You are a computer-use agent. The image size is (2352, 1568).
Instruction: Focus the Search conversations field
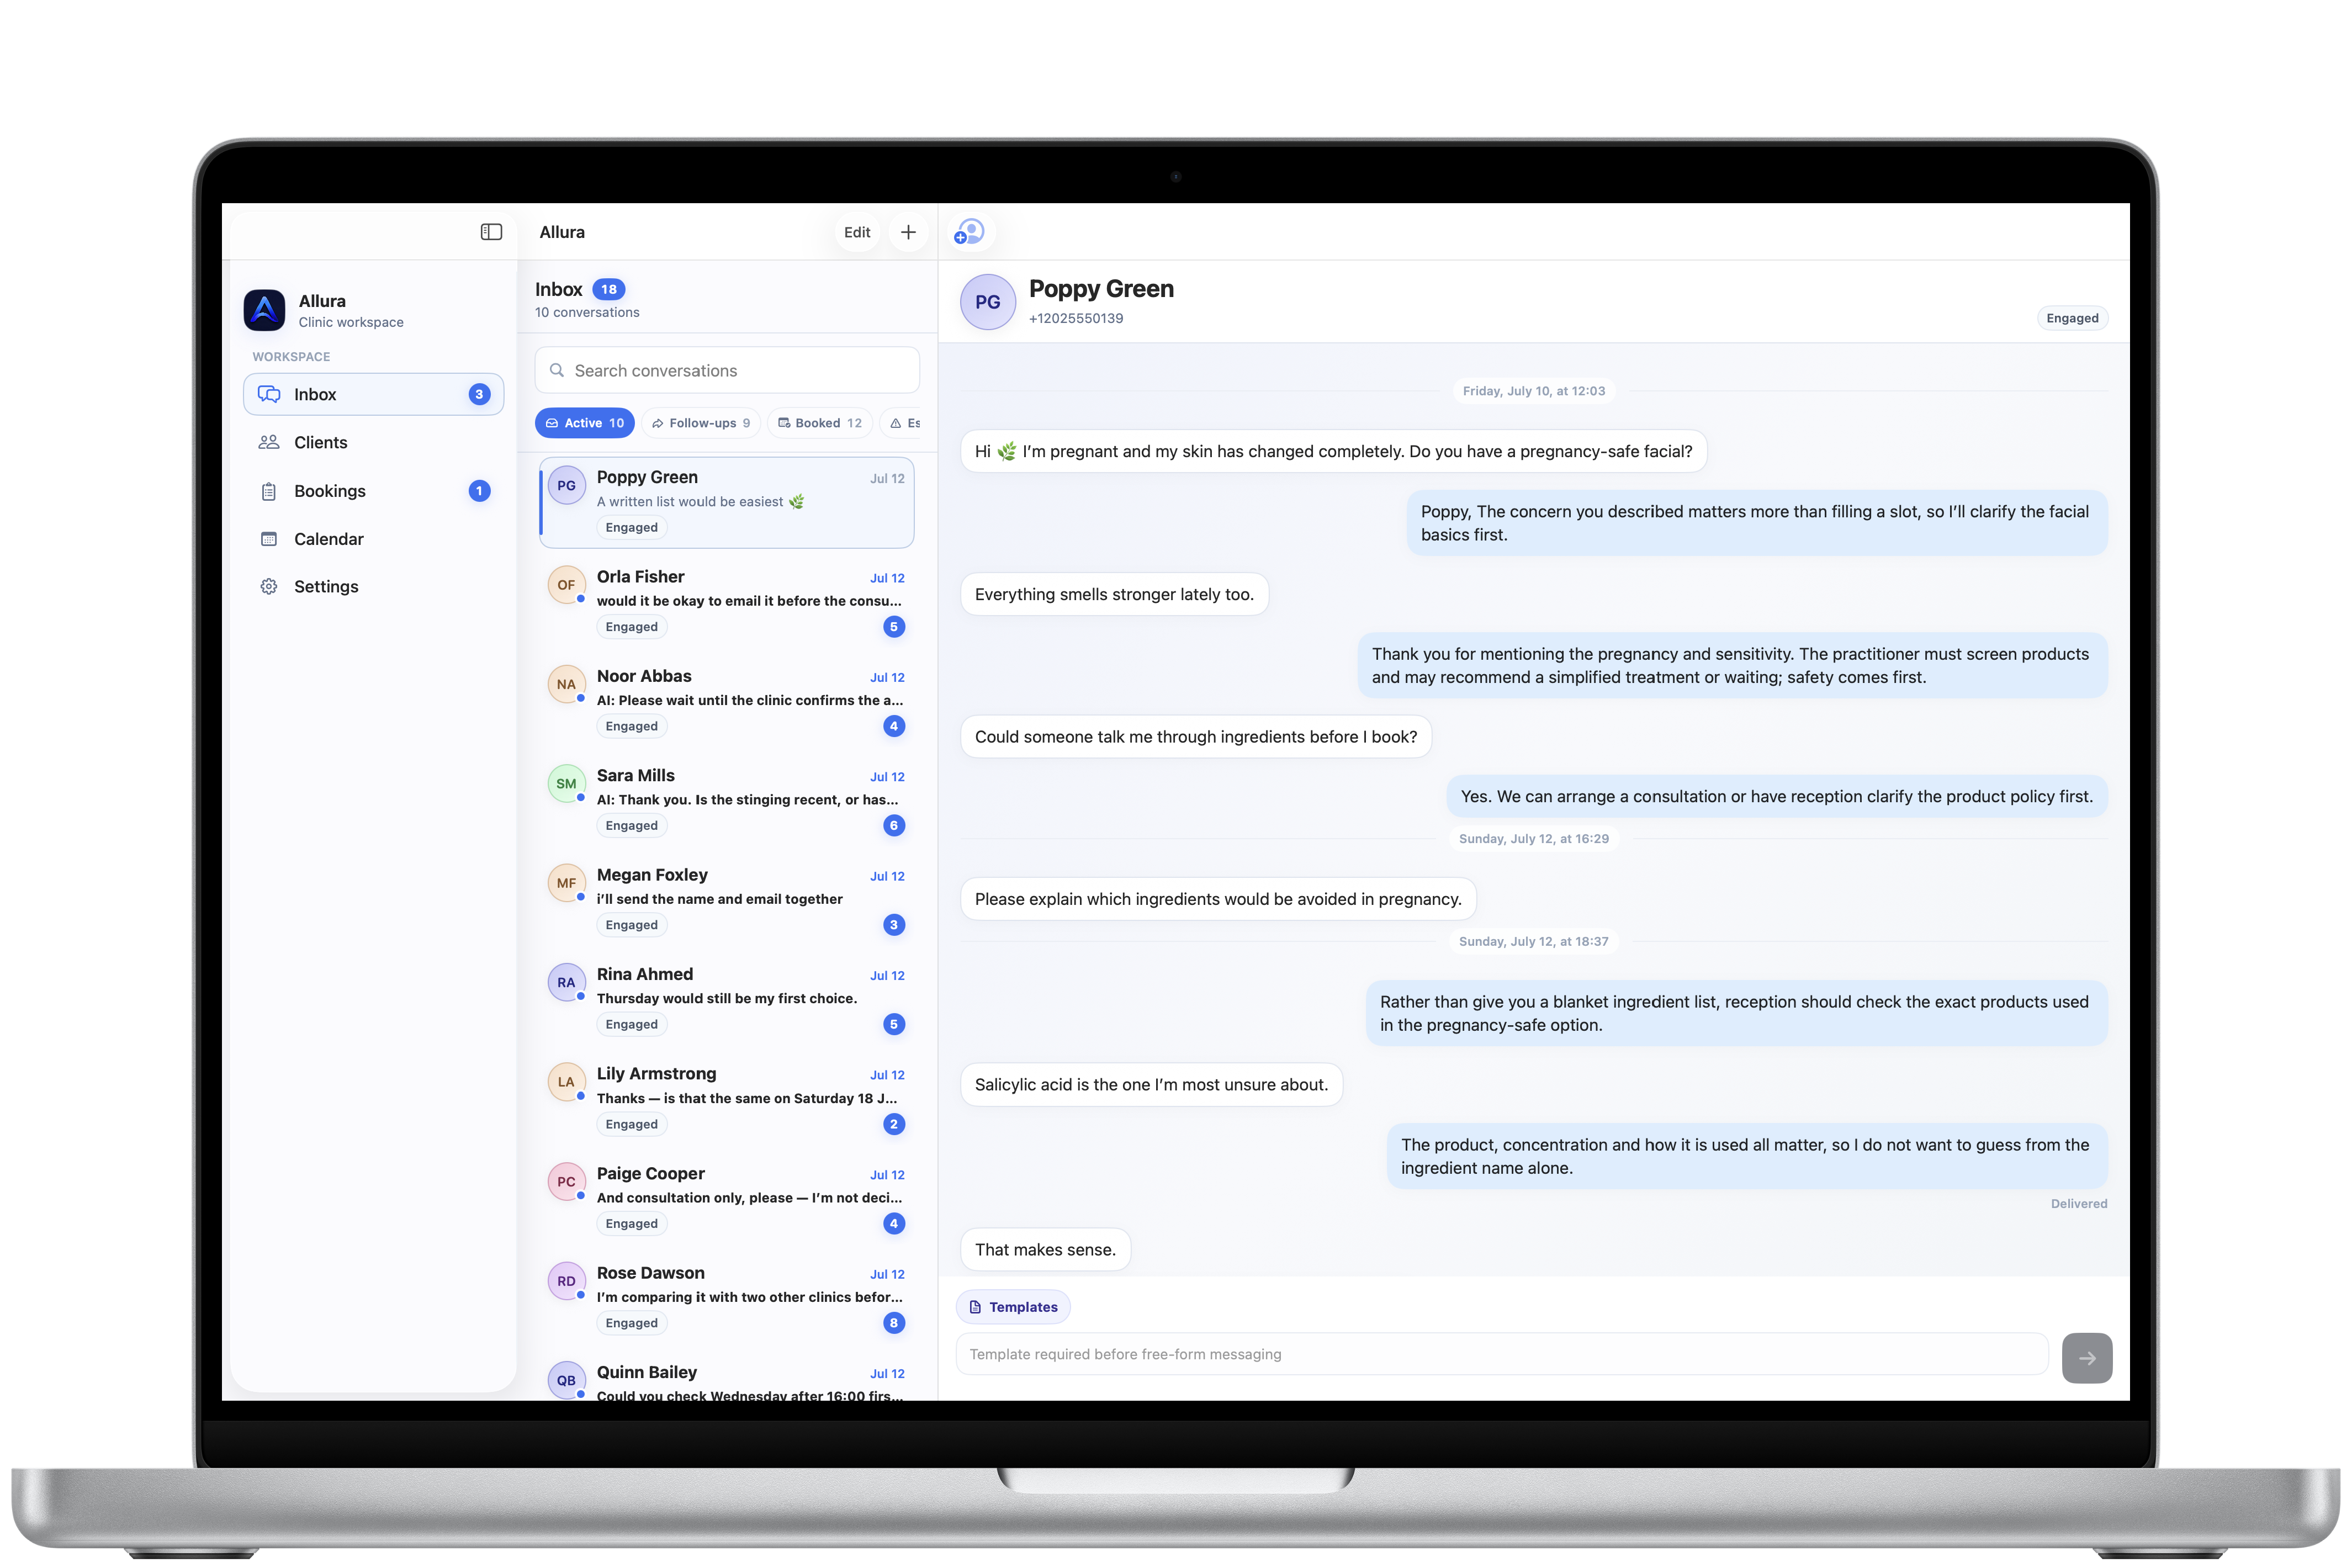tap(727, 370)
